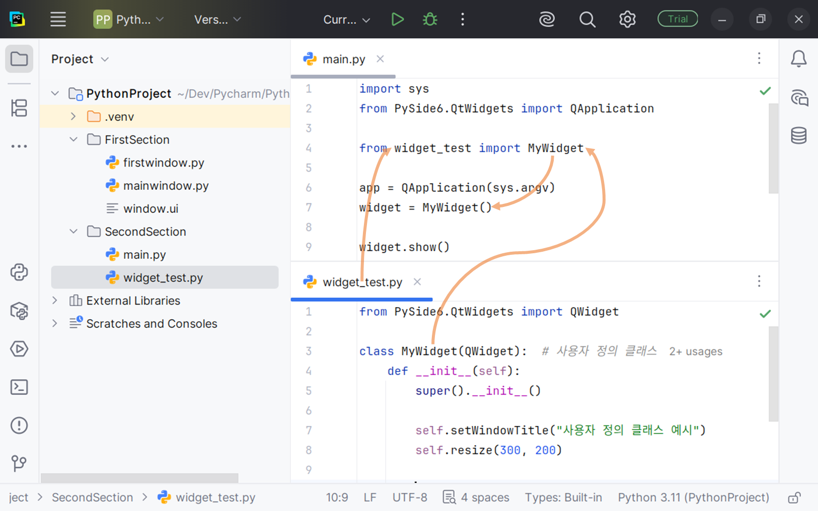Viewport: 818px width, 511px height.
Task: Select firstwindow.py in project tree
Action: click(164, 163)
